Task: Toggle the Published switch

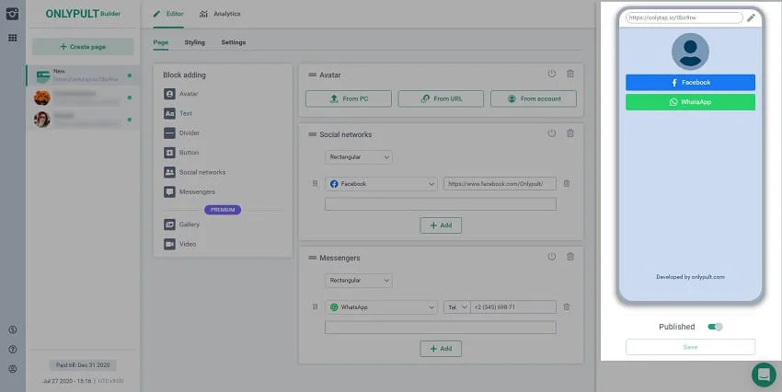Action: [x=715, y=327]
